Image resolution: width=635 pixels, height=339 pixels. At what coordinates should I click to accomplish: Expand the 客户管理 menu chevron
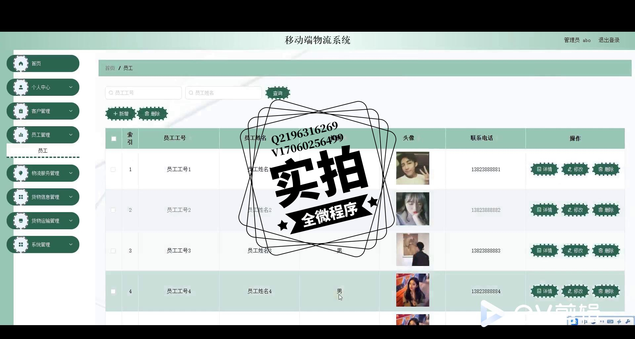tap(70, 111)
